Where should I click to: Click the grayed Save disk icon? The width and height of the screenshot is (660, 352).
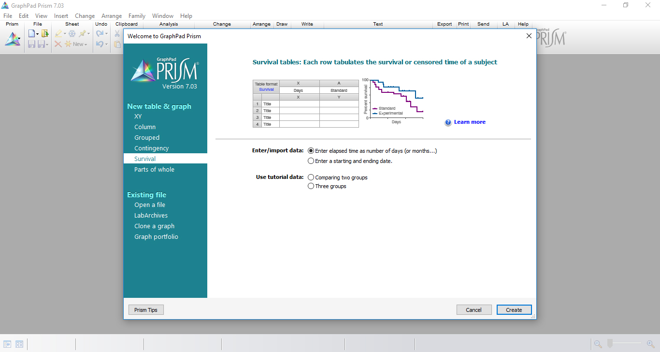[31, 44]
